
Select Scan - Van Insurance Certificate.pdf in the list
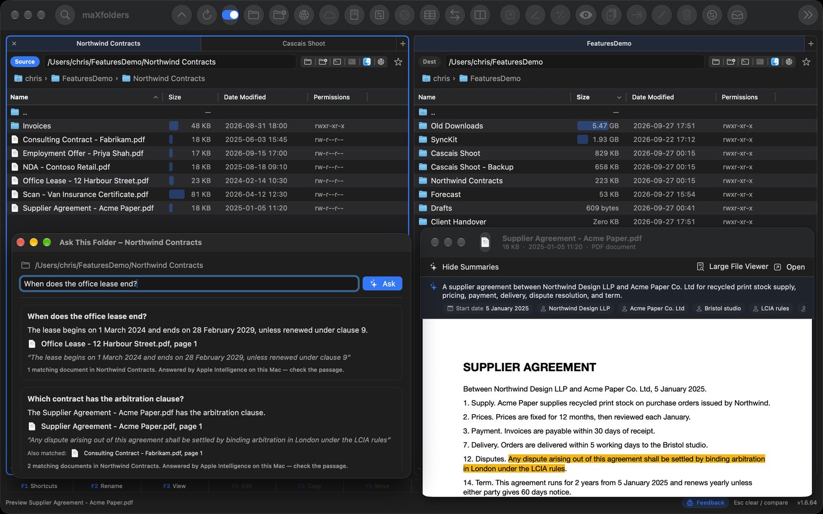tap(208, 194)
